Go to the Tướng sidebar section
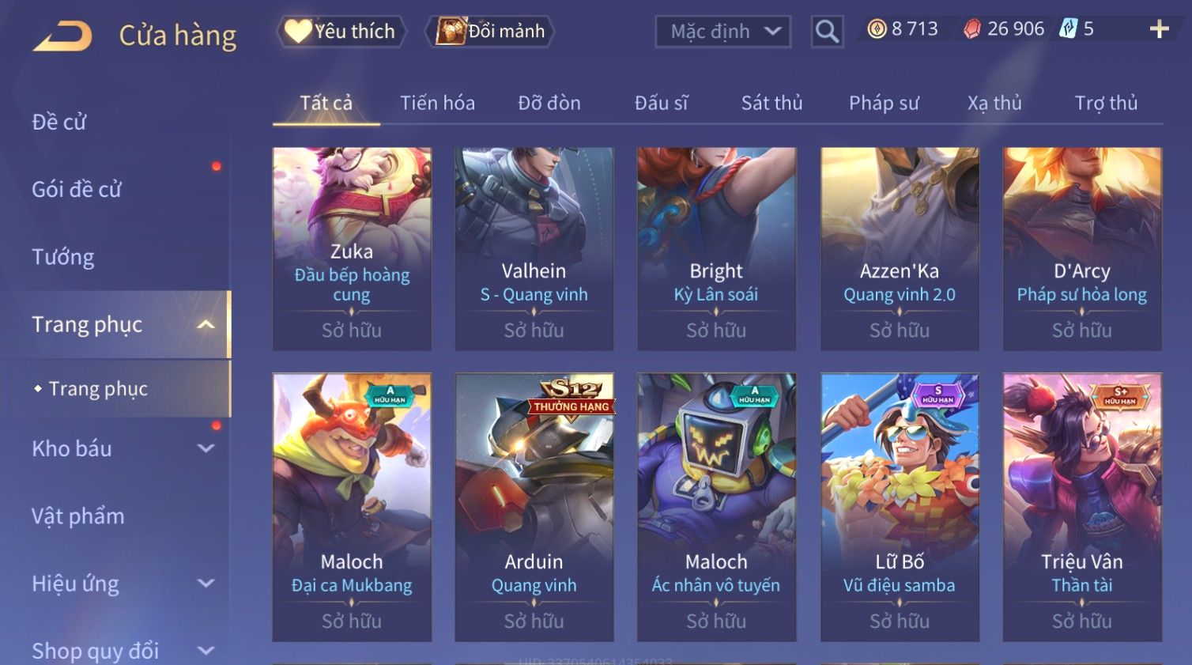1192x665 pixels. click(x=62, y=257)
